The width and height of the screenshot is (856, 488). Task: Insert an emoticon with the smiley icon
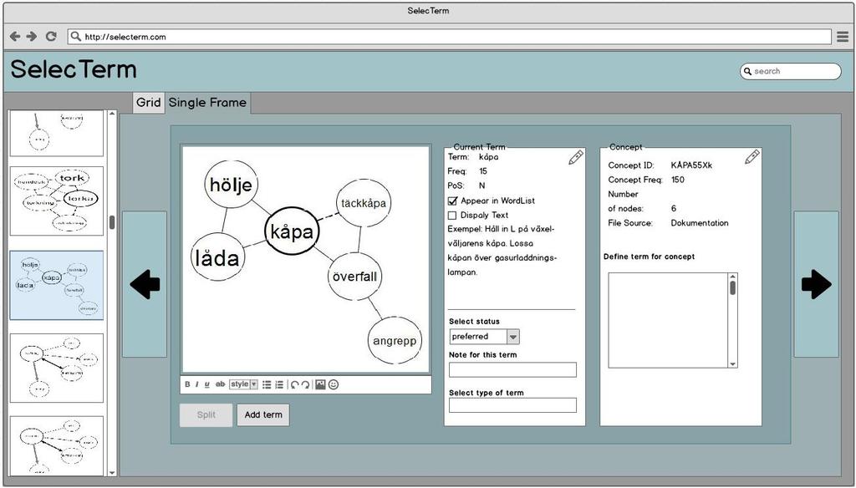click(334, 384)
